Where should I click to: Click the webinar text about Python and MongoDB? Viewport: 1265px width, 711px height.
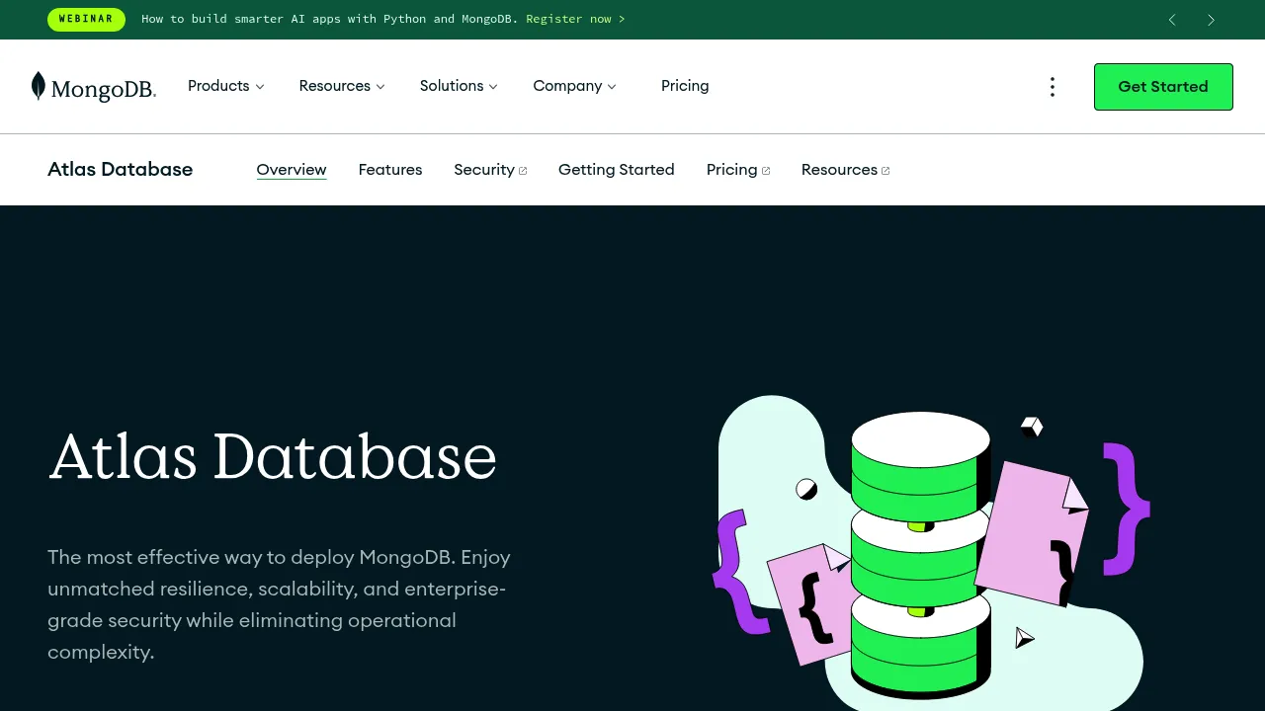(330, 19)
